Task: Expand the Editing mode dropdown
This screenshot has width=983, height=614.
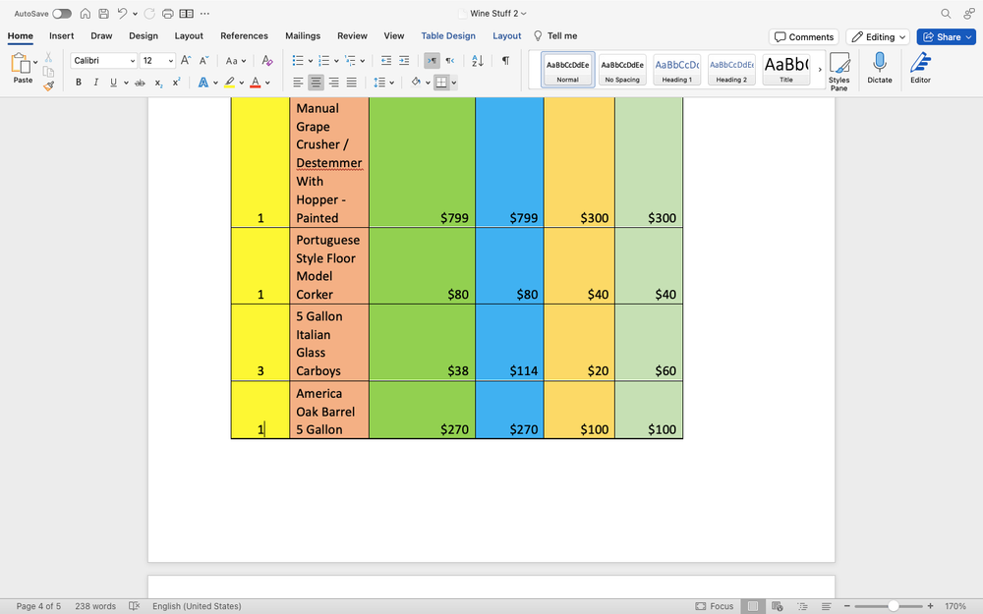Action: coord(876,37)
